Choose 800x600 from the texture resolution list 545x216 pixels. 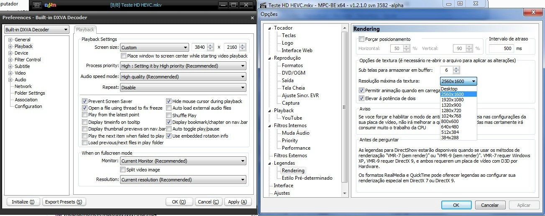(458, 121)
